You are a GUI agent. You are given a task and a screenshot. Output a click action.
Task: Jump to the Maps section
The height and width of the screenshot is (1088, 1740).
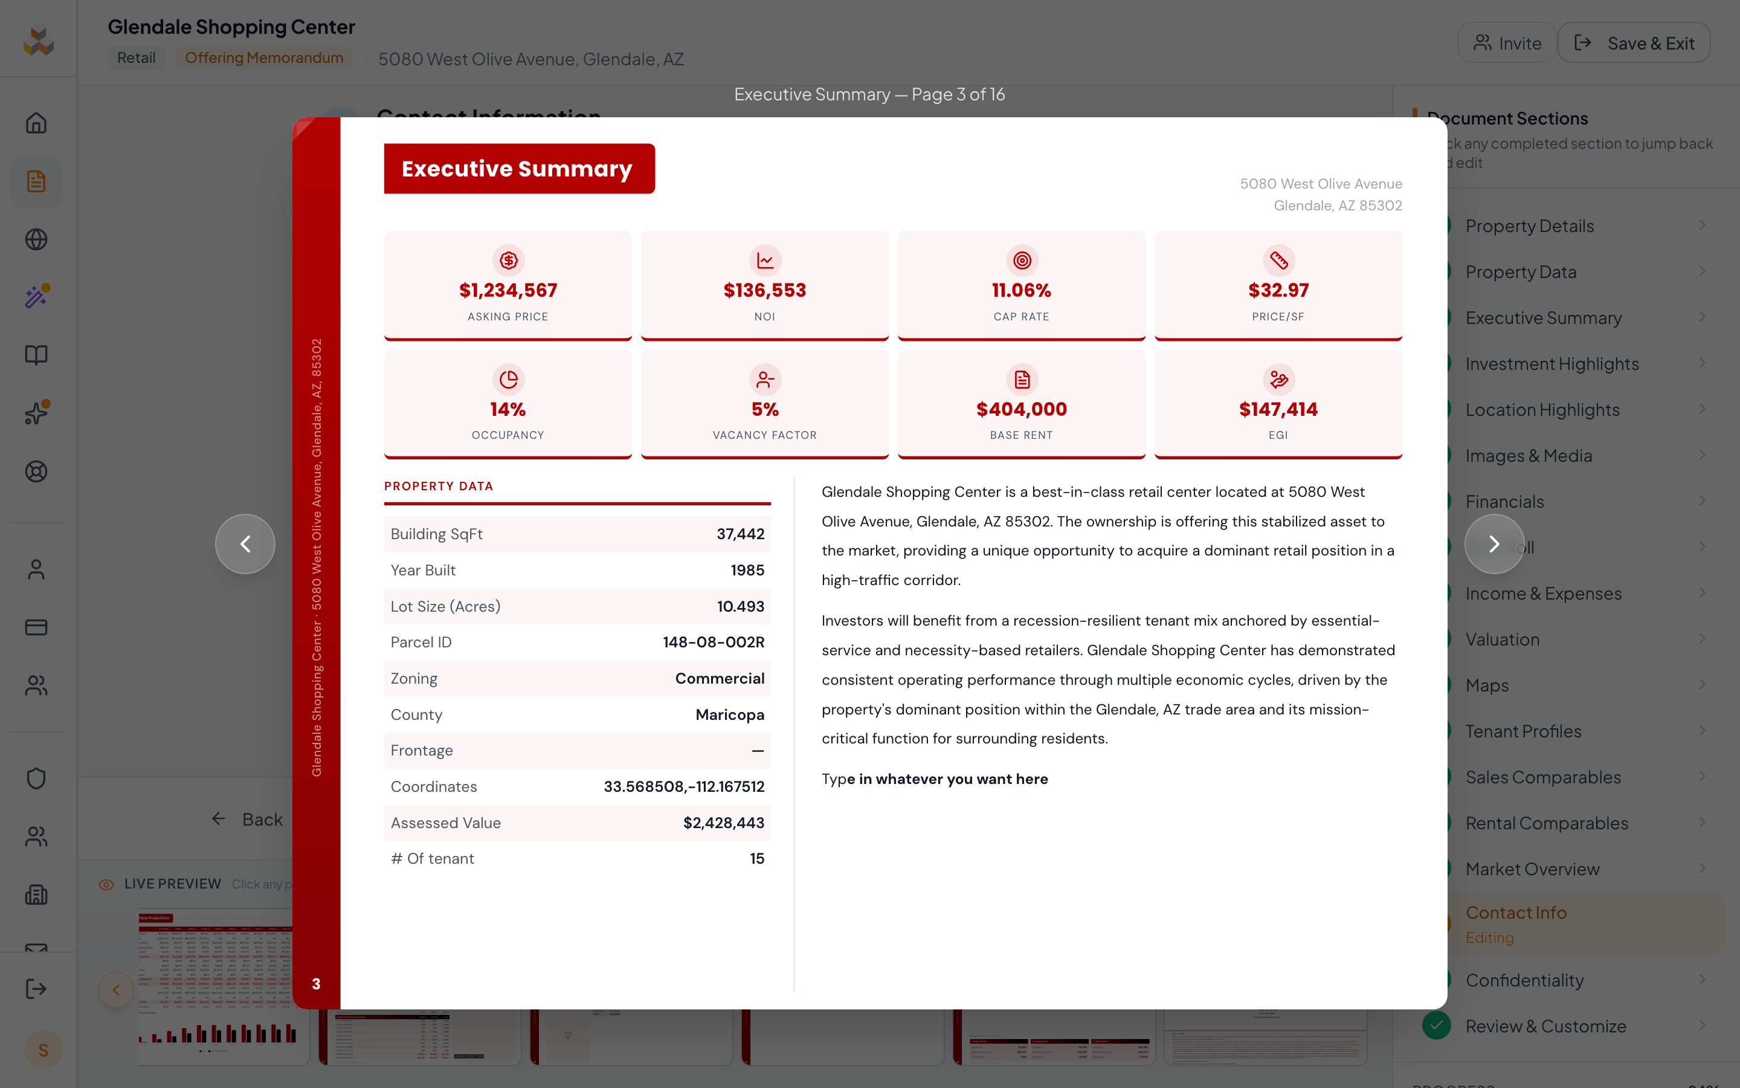click(1487, 686)
